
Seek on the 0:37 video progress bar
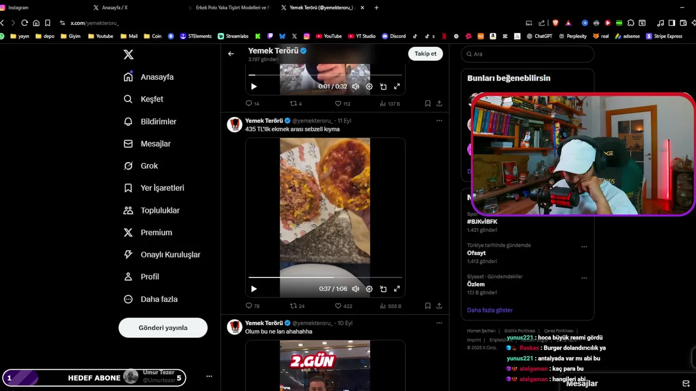pyautogui.click(x=325, y=278)
